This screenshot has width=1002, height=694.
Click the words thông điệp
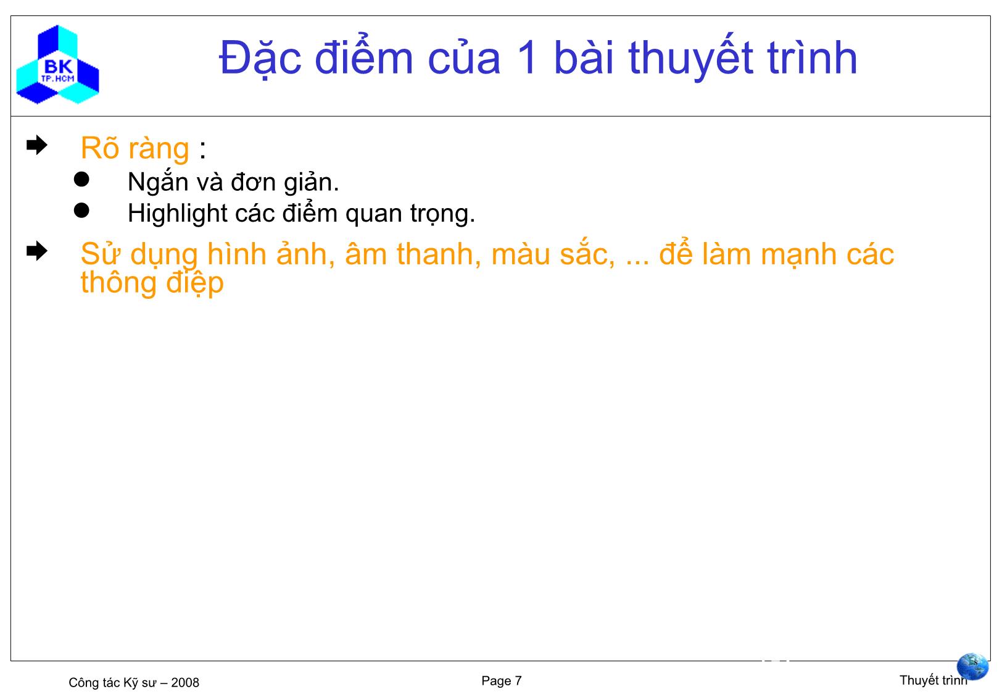tap(152, 283)
